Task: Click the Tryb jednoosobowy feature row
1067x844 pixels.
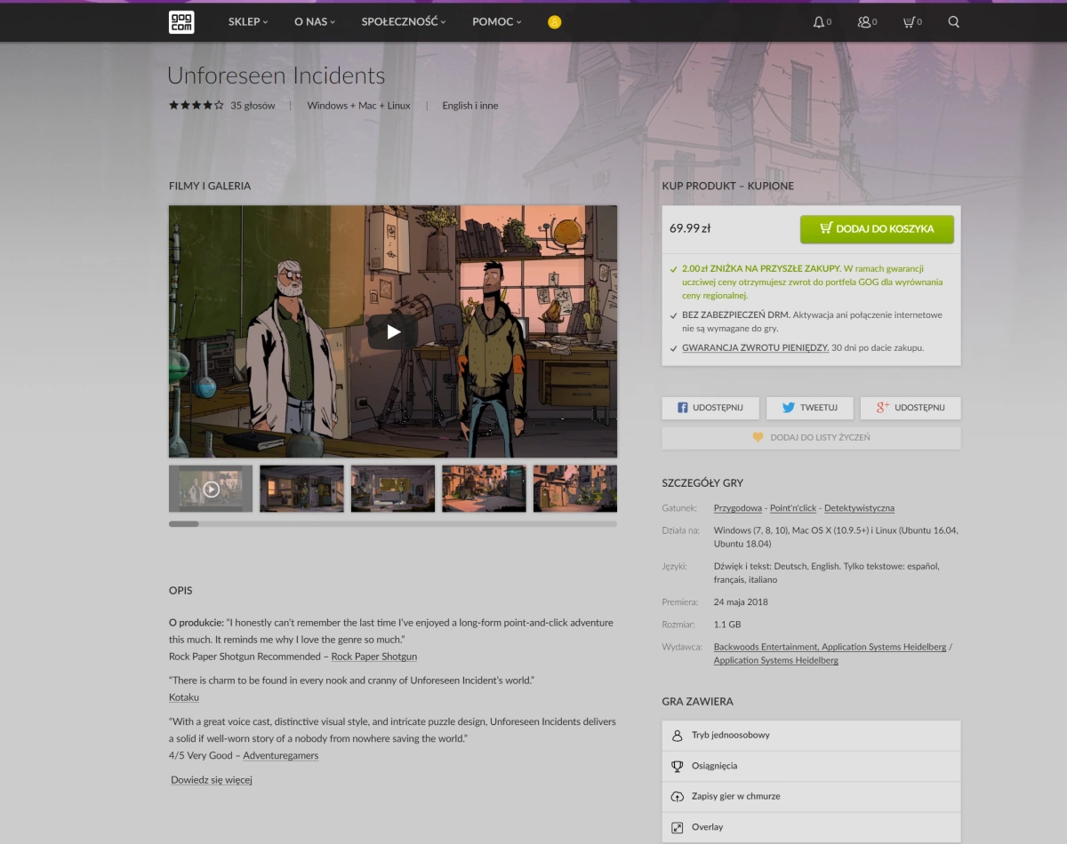Action: [x=811, y=736]
